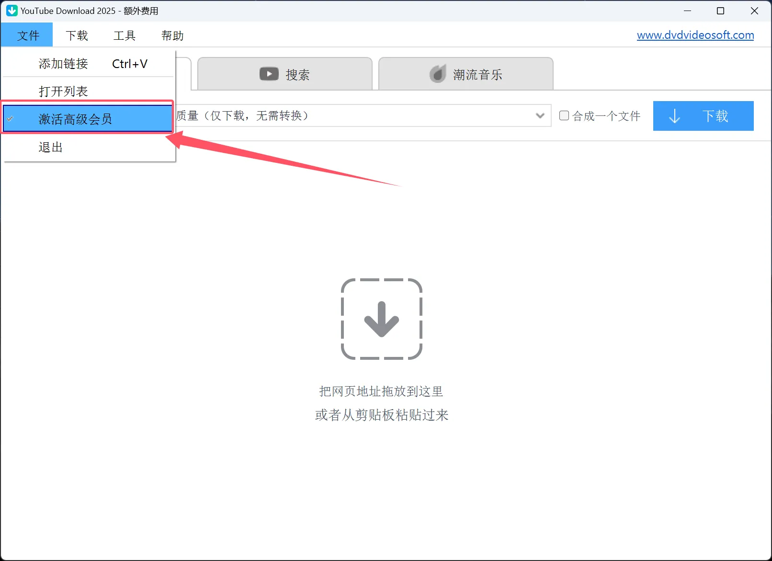772x561 pixels.
Task: Visit the www.dvdvideosoft.com link
Action: pyautogui.click(x=695, y=35)
